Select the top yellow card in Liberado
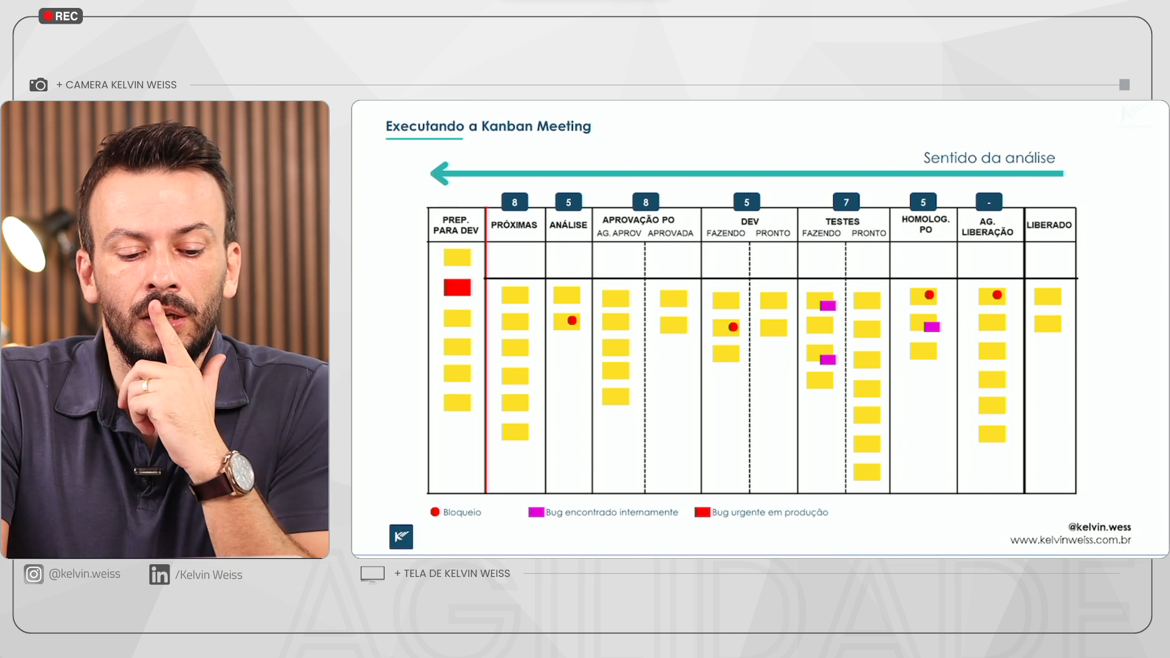This screenshot has width=1170, height=658. 1048,296
